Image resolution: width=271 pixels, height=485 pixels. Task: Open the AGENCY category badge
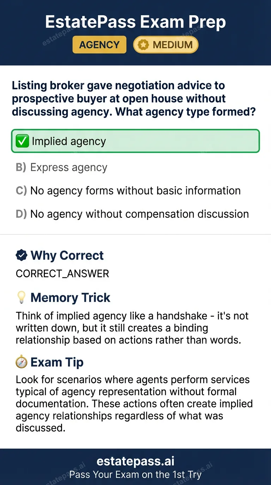click(99, 45)
